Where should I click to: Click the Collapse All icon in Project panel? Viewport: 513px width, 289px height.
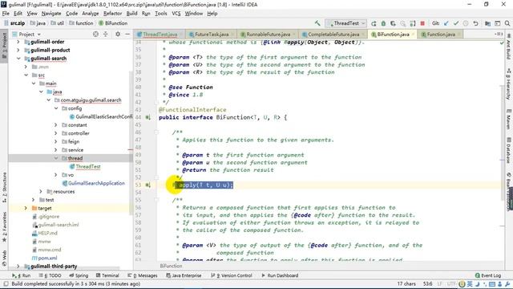[x=105, y=34]
